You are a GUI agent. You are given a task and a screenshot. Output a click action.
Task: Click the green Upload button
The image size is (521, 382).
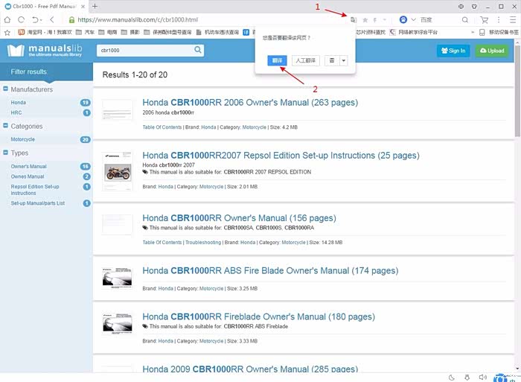tap(492, 51)
